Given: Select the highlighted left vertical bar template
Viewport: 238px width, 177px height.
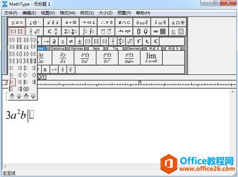Looking at the screenshot, I should point(12,82).
